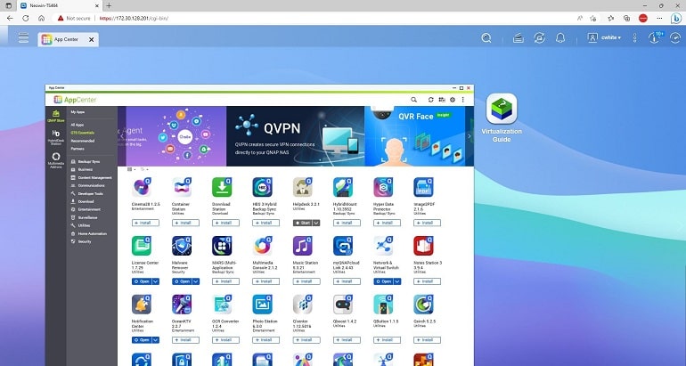This screenshot has width=686, height=366.
Task: Click the Helpdesk app icon
Action: (x=302, y=187)
